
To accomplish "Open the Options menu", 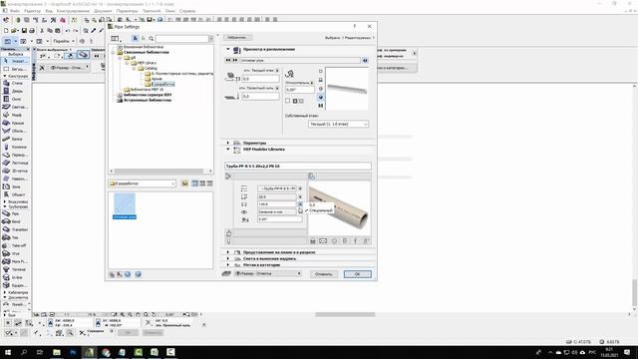I will [127, 11].
